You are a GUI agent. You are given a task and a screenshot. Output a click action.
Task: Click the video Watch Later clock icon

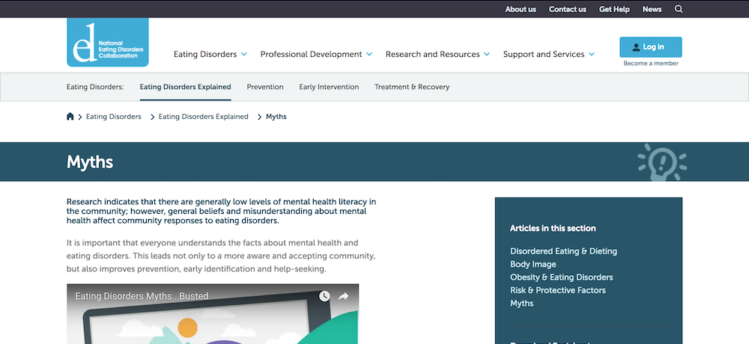324,296
